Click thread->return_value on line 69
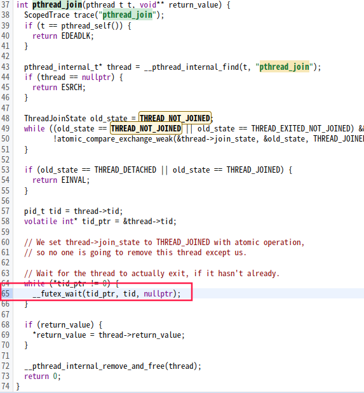 point(140,335)
